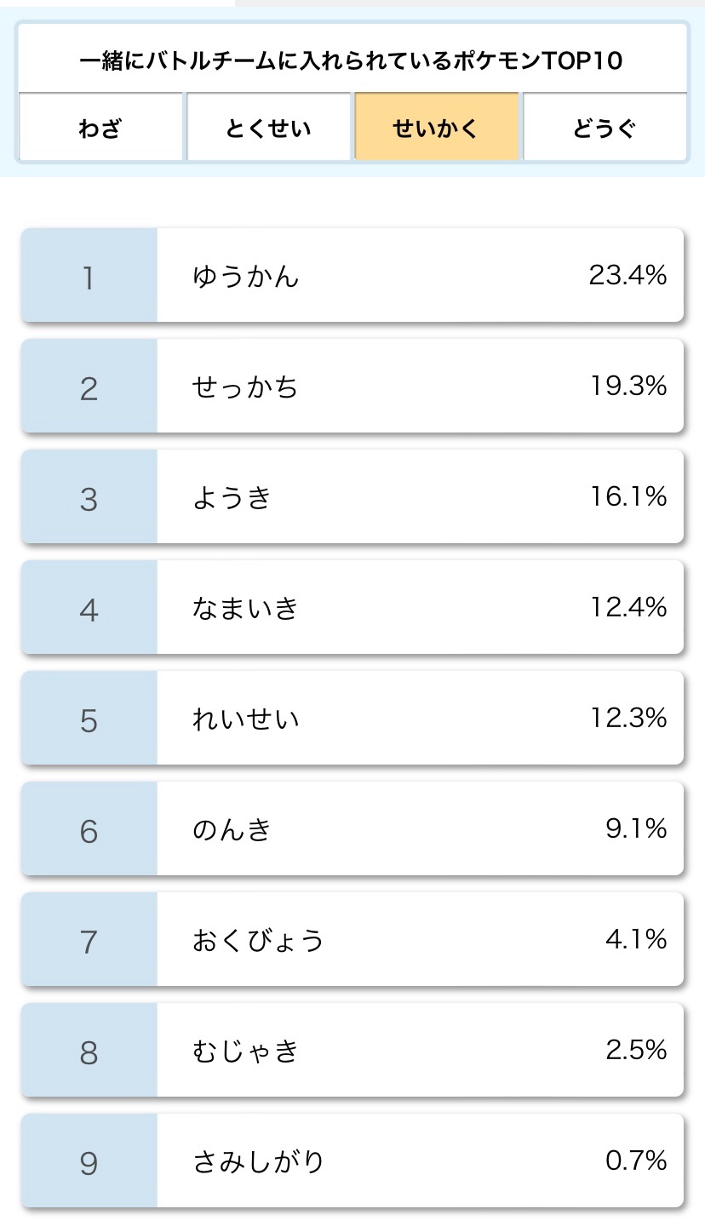The height and width of the screenshot is (1232, 705).
Task: Open the どうぐ tab
Action: 605,127
